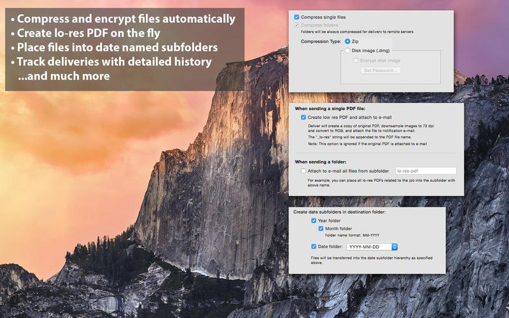Turn off the Date folder checkbox
Viewport: 509px width, 318px height.
pos(314,247)
